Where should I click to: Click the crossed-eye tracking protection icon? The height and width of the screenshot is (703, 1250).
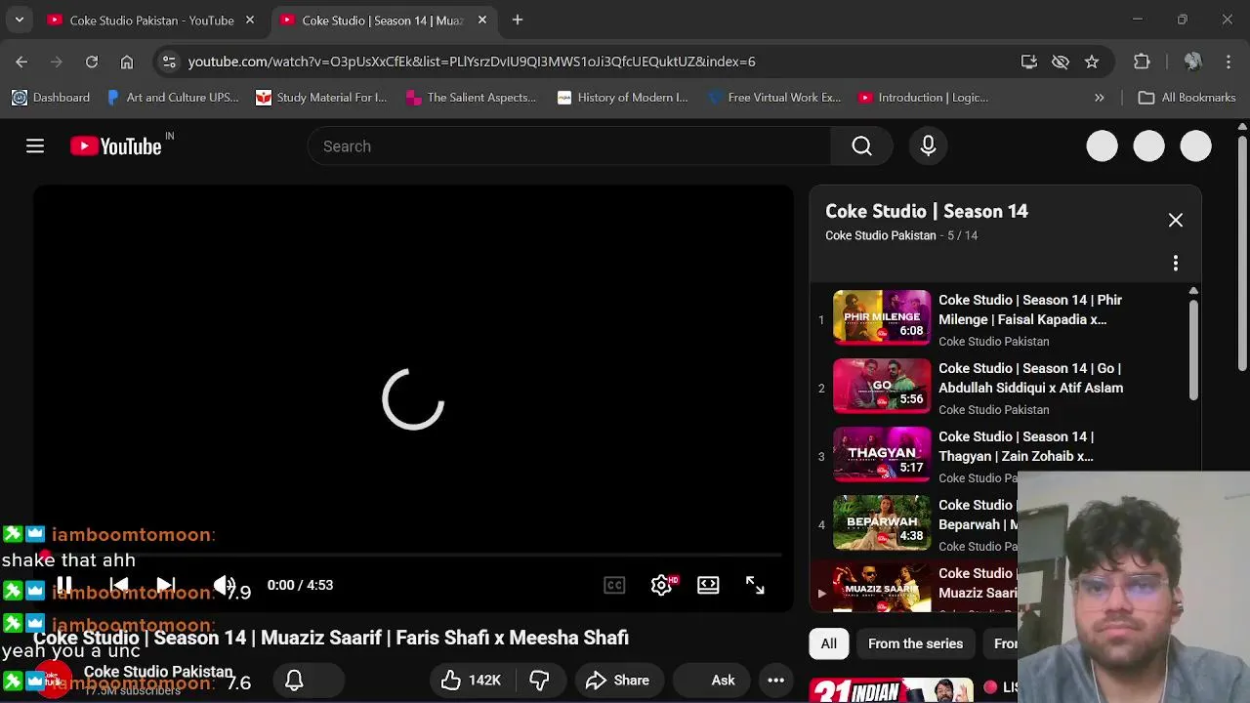click(1061, 62)
